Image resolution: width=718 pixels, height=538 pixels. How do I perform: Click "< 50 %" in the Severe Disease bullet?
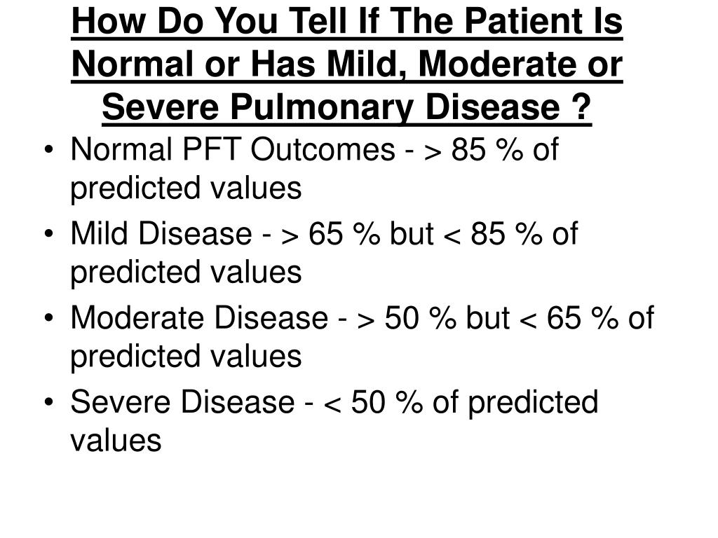(373, 401)
